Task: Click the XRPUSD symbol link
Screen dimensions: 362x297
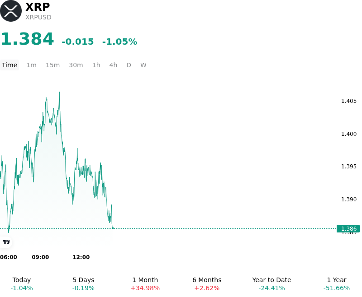Action: pyautogui.click(x=38, y=17)
